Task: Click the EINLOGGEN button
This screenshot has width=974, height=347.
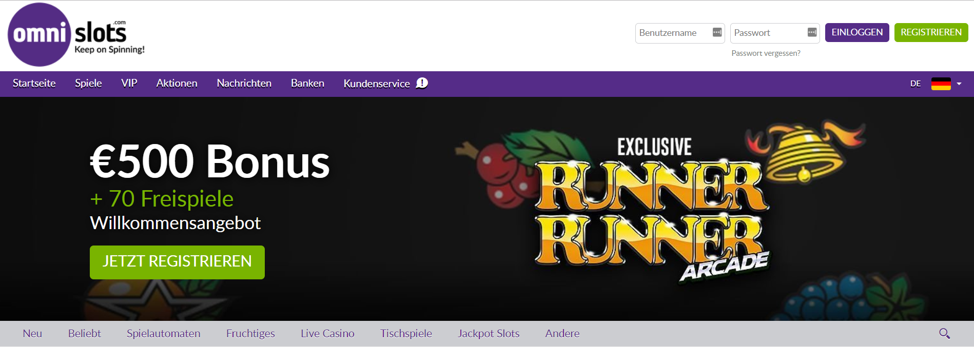Action: pyautogui.click(x=857, y=32)
